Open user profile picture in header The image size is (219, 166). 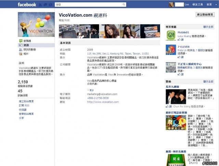click(x=171, y=4)
